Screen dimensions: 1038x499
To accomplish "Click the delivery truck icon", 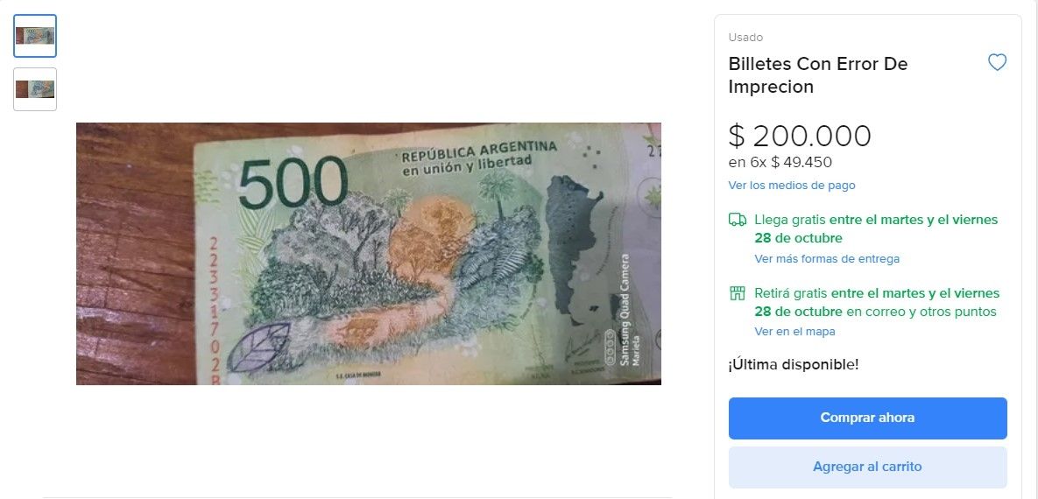I will click(738, 220).
